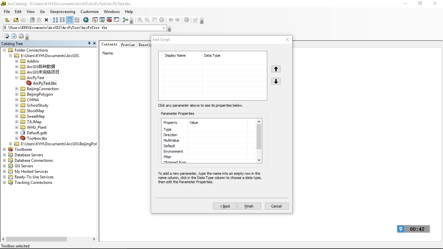Click the Zoom In geography icon
The image size is (443, 249).
coord(140,20)
